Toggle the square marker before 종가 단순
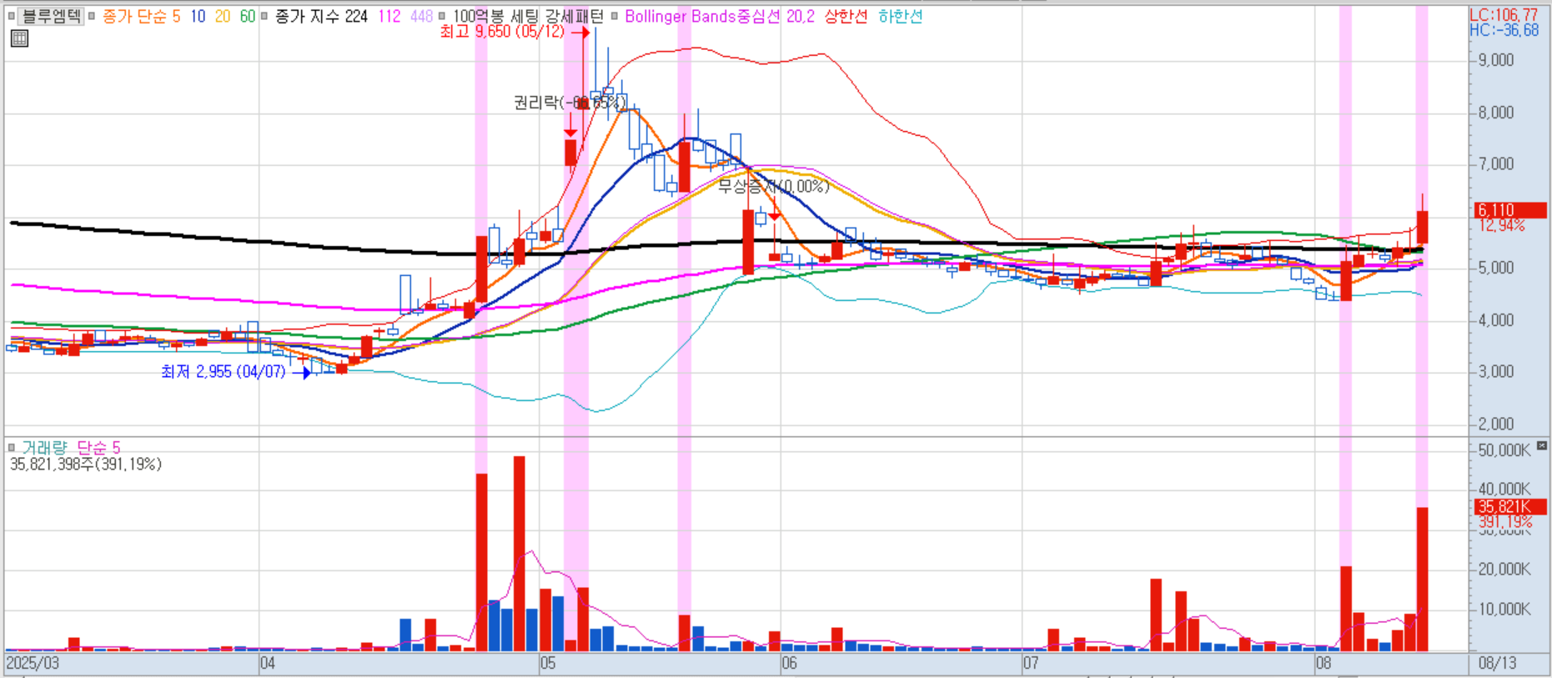Viewport: 1552px width, 678px height. point(92,16)
